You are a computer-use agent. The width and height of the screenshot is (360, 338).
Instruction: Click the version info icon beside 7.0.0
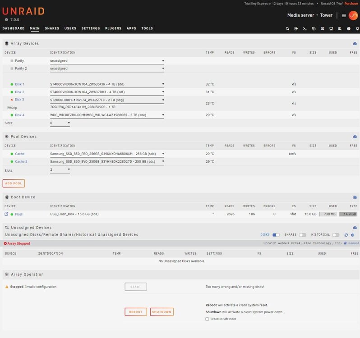click(x=6, y=19)
